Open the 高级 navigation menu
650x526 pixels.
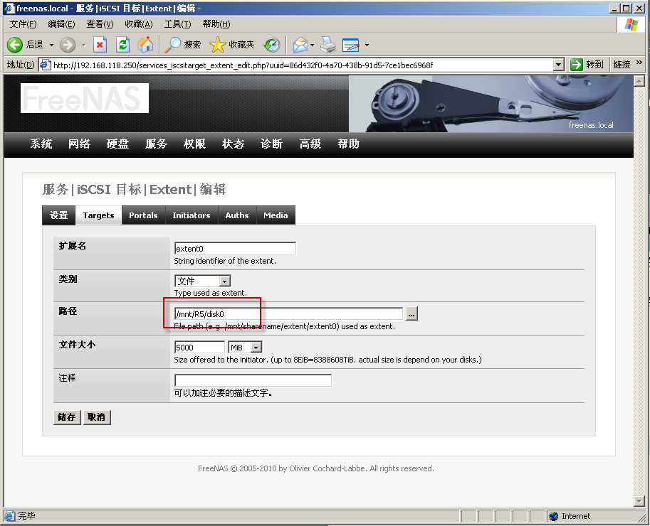pyautogui.click(x=310, y=144)
